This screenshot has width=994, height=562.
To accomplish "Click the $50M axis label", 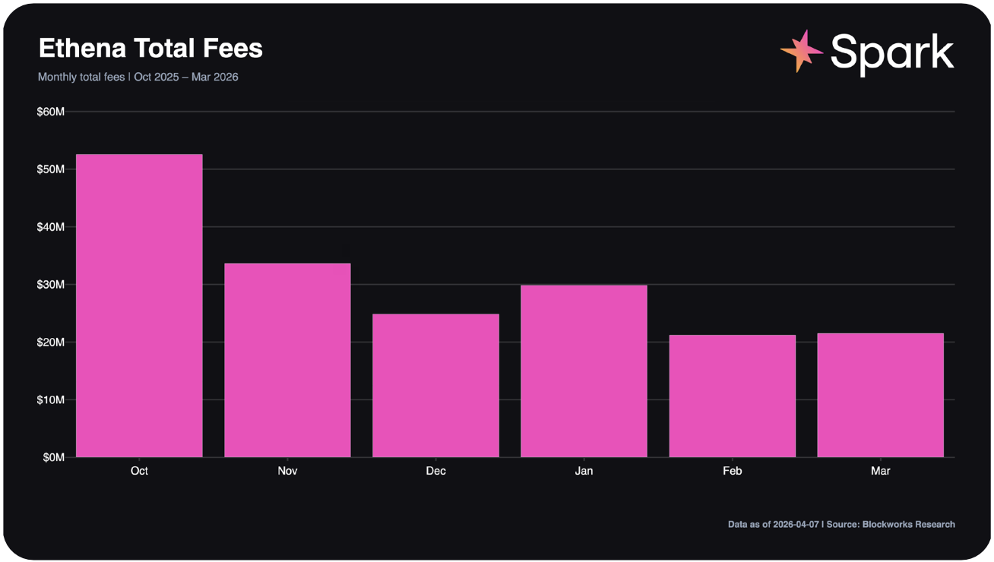I will point(50,169).
